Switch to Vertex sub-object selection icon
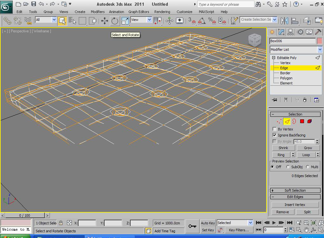The image size is (324, 238). click(279, 121)
